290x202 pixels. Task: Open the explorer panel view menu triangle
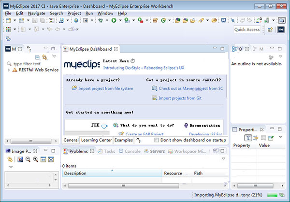pyautogui.click(x=54, y=56)
